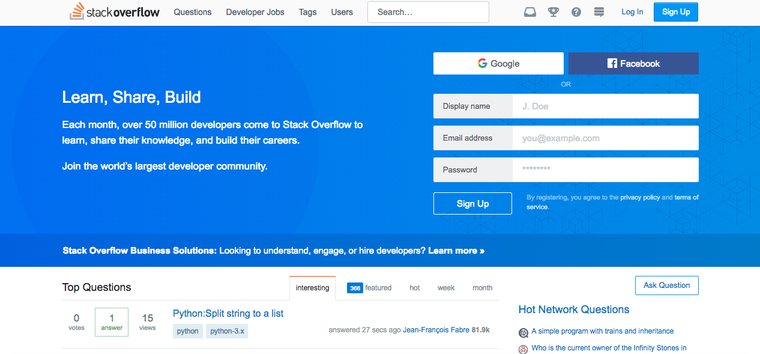Switch to the featured questions tab
Viewport: 760px width, 354px height.
[x=369, y=288]
